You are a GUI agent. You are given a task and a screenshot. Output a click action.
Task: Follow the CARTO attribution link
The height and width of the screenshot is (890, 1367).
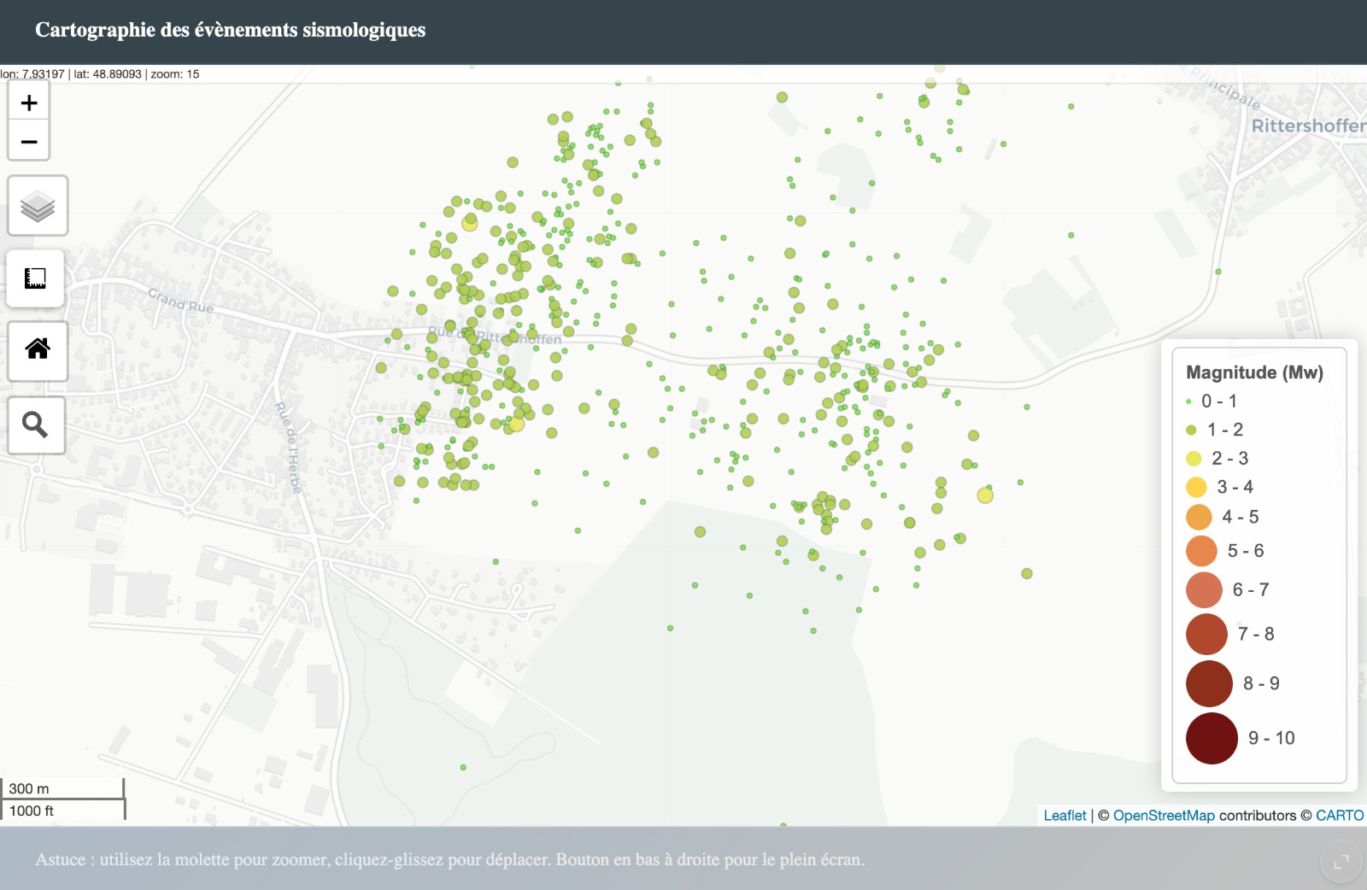pos(1339,816)
